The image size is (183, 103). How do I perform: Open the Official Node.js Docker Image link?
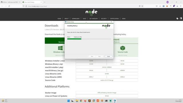coord(107,93)
